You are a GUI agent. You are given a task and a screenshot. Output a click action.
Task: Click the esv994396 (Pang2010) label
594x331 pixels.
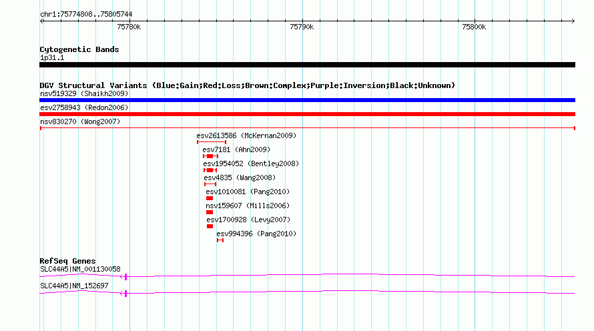click(x=256, y=234)
